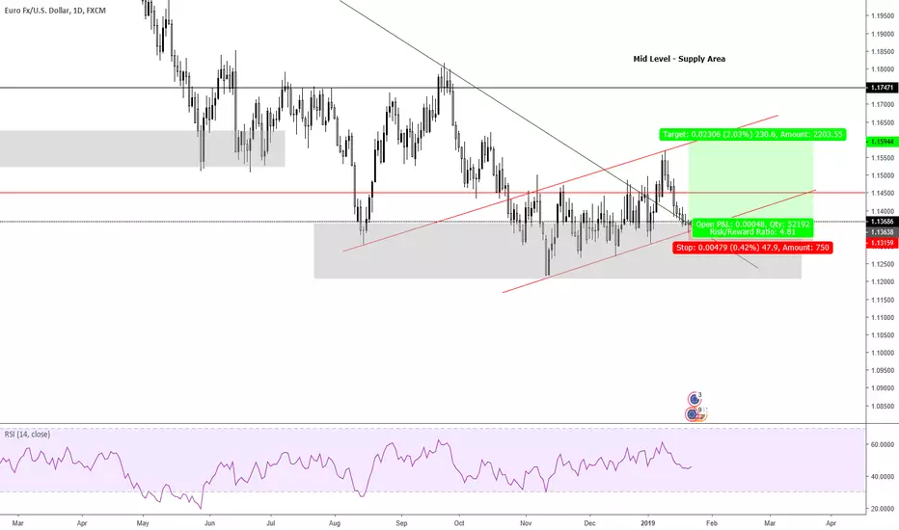
Task: Click the Nov label on the time axis
Action: [525, 523]
